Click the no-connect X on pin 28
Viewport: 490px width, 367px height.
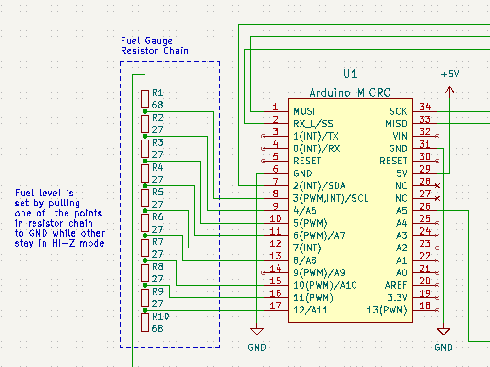(437, 186)
